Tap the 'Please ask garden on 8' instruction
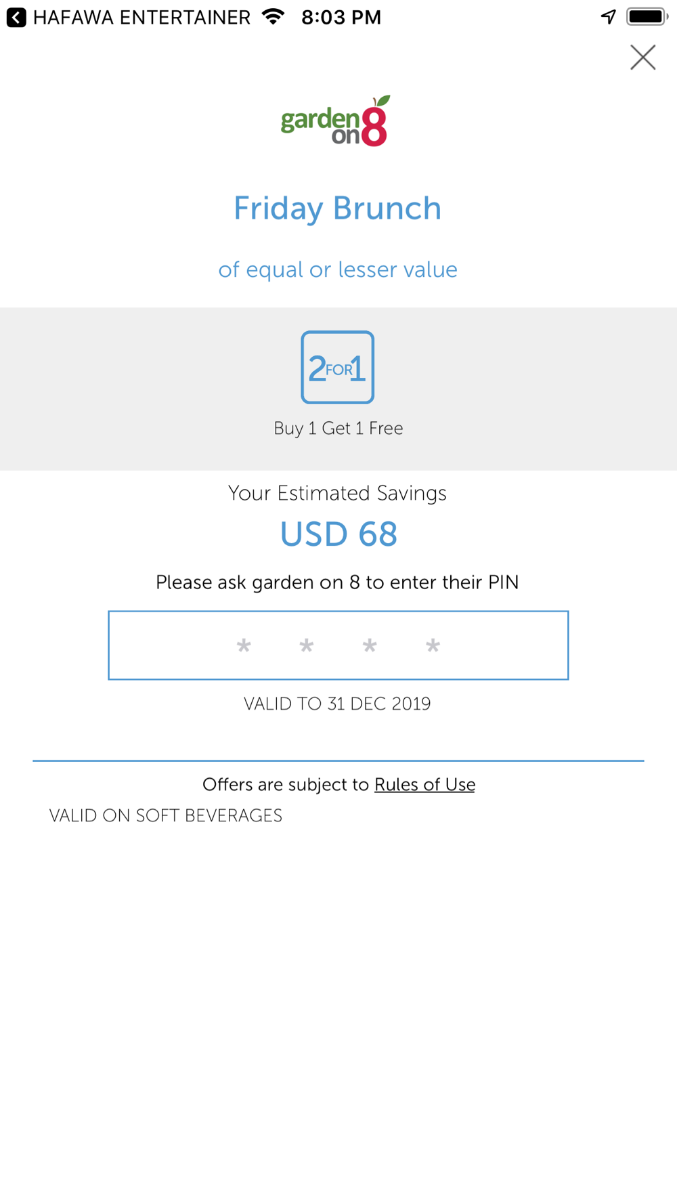 point(337,582)
